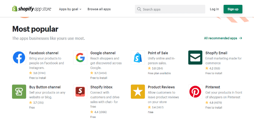Open the Facebook channel title link
262x133 pixels.
(x=44, y=53)
